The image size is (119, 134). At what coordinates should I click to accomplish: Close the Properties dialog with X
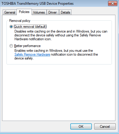(x=113, y=4)
